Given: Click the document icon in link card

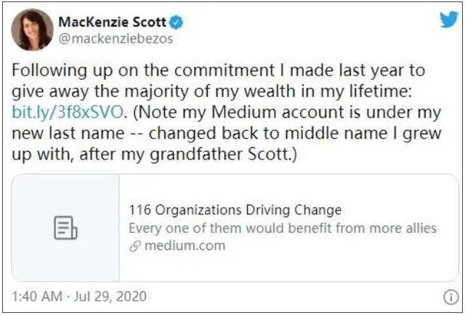Looking at the screenshot, I should pyautogui.click(x=65, y=228).
